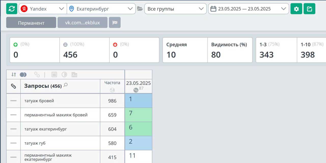Expand the Екатеринбург region dropdown
Screen dimensions: 326x163
point(101,9)
